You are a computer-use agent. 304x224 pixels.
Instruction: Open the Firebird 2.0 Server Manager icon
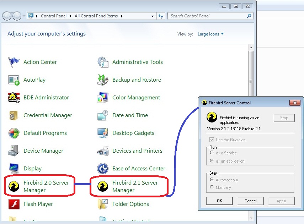point(14,186)
